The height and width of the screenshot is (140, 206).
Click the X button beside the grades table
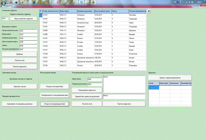149,11
